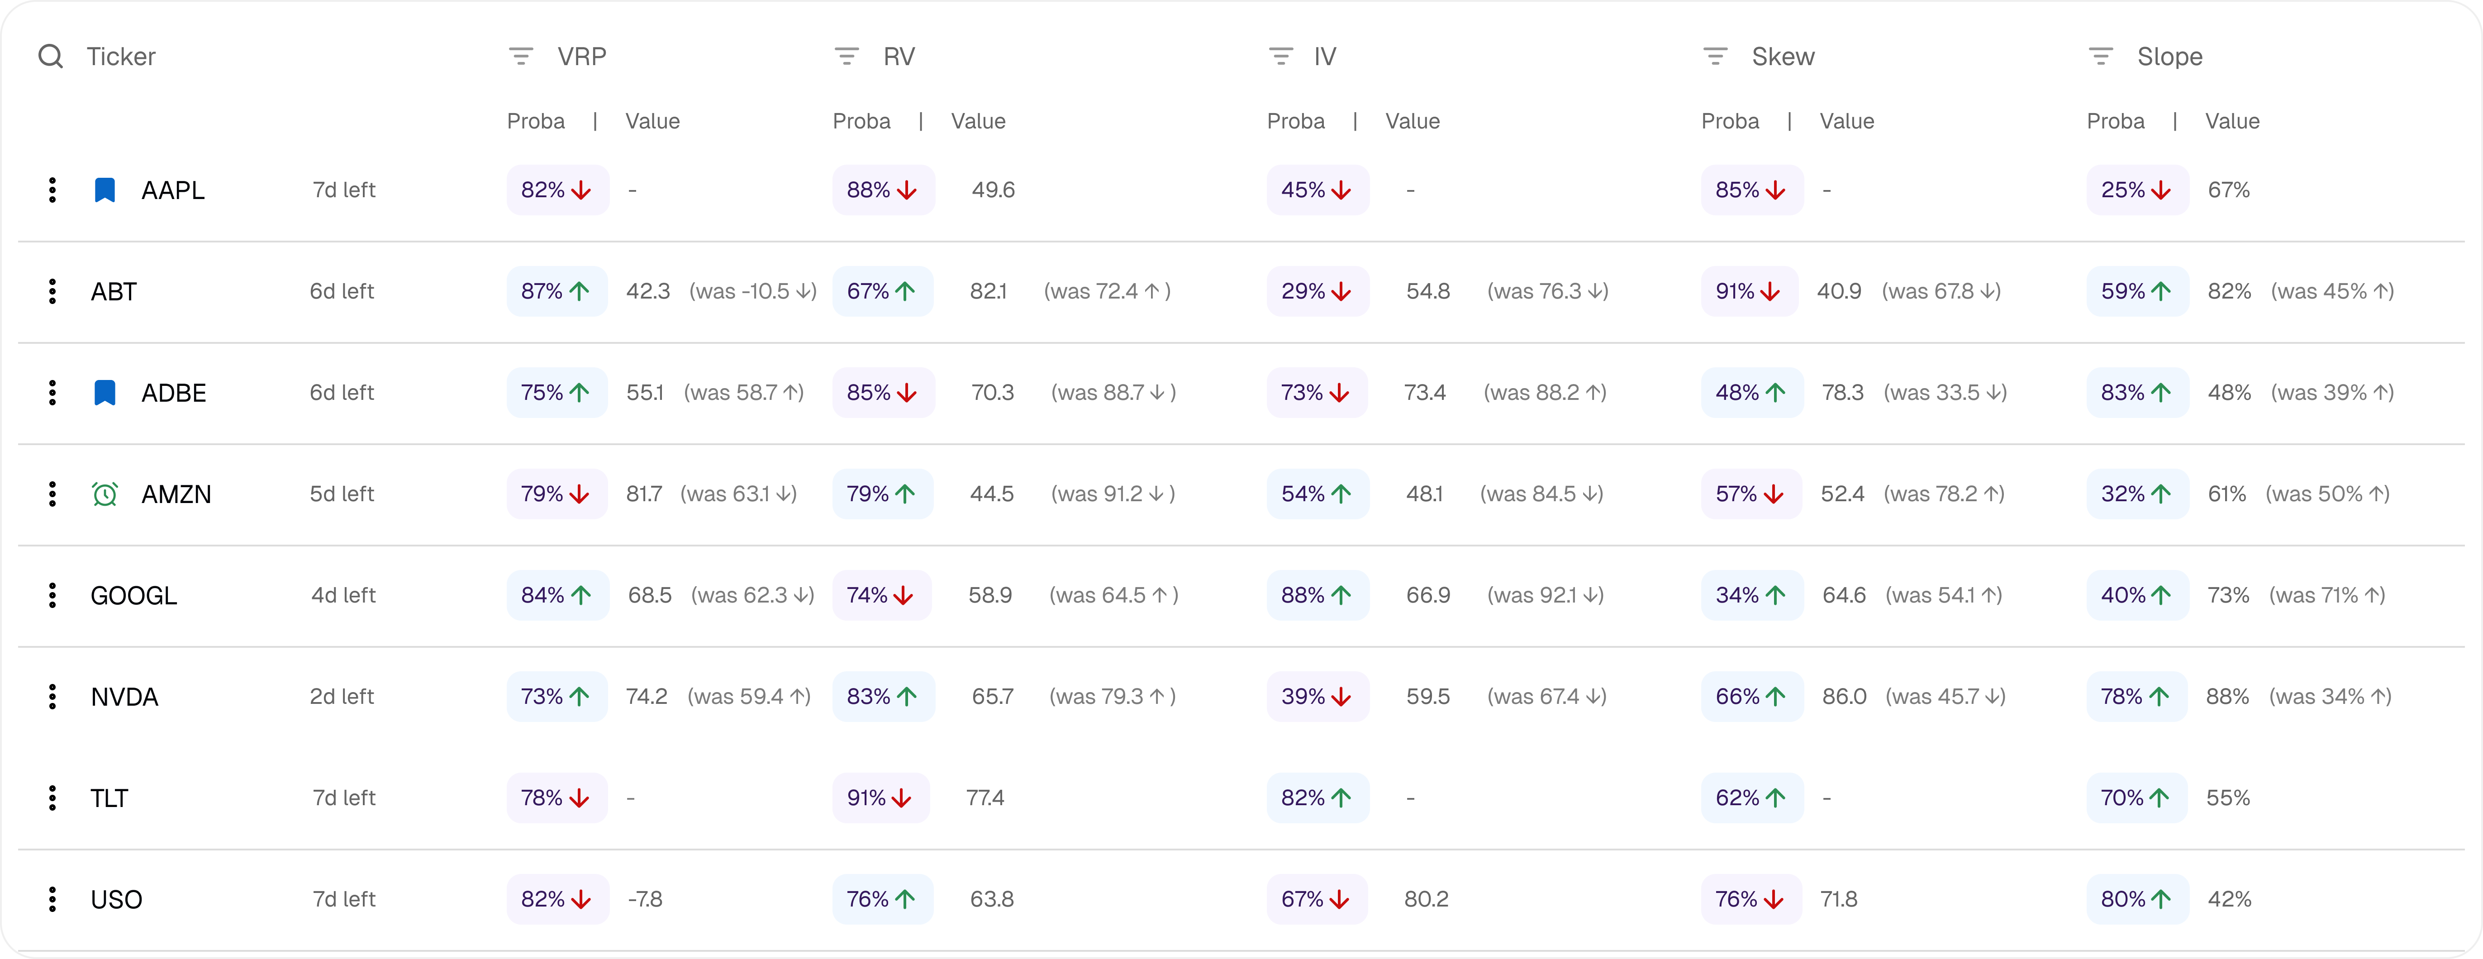Toggle the green alarm clock on AMZN
The height and width of the screenshot is (959, 2483).
105,494
